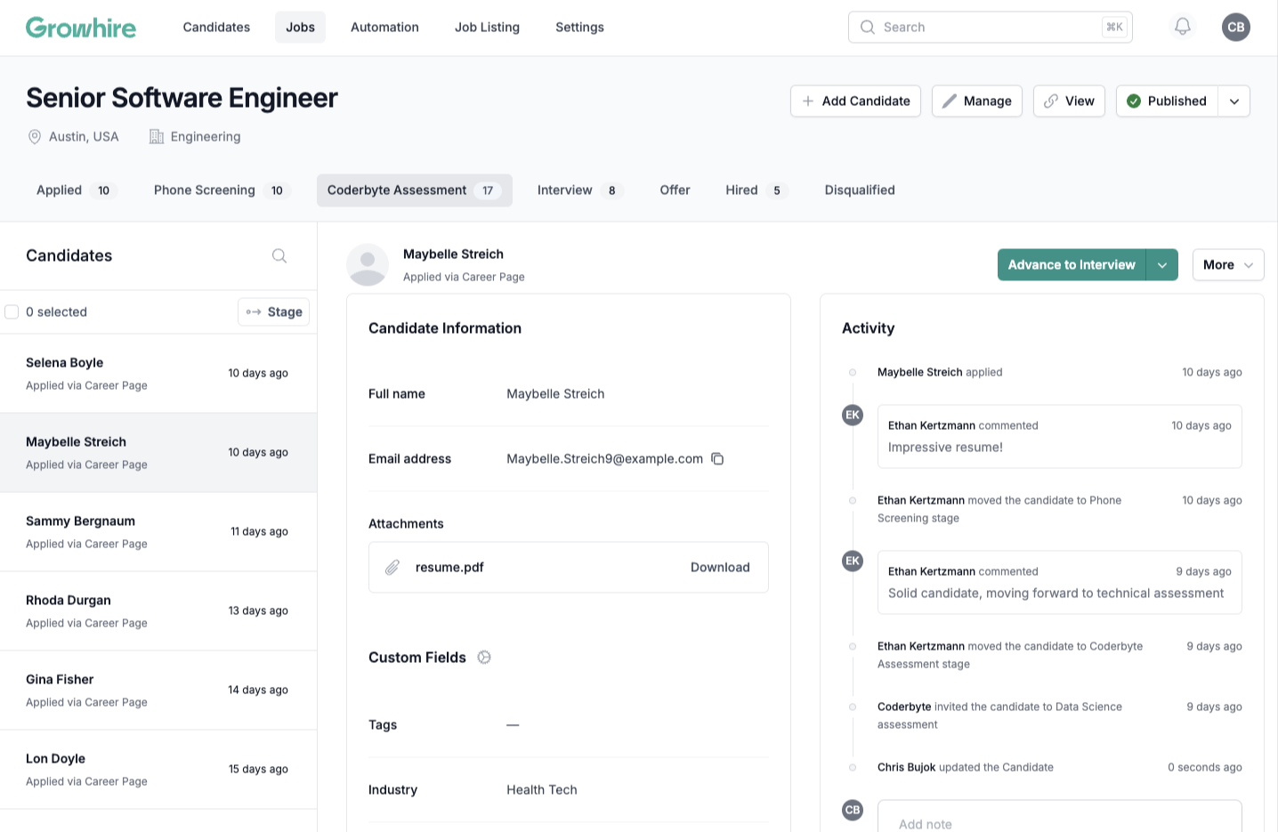Click the Custom Fields settings gear icon

click(x=484, y=658)
